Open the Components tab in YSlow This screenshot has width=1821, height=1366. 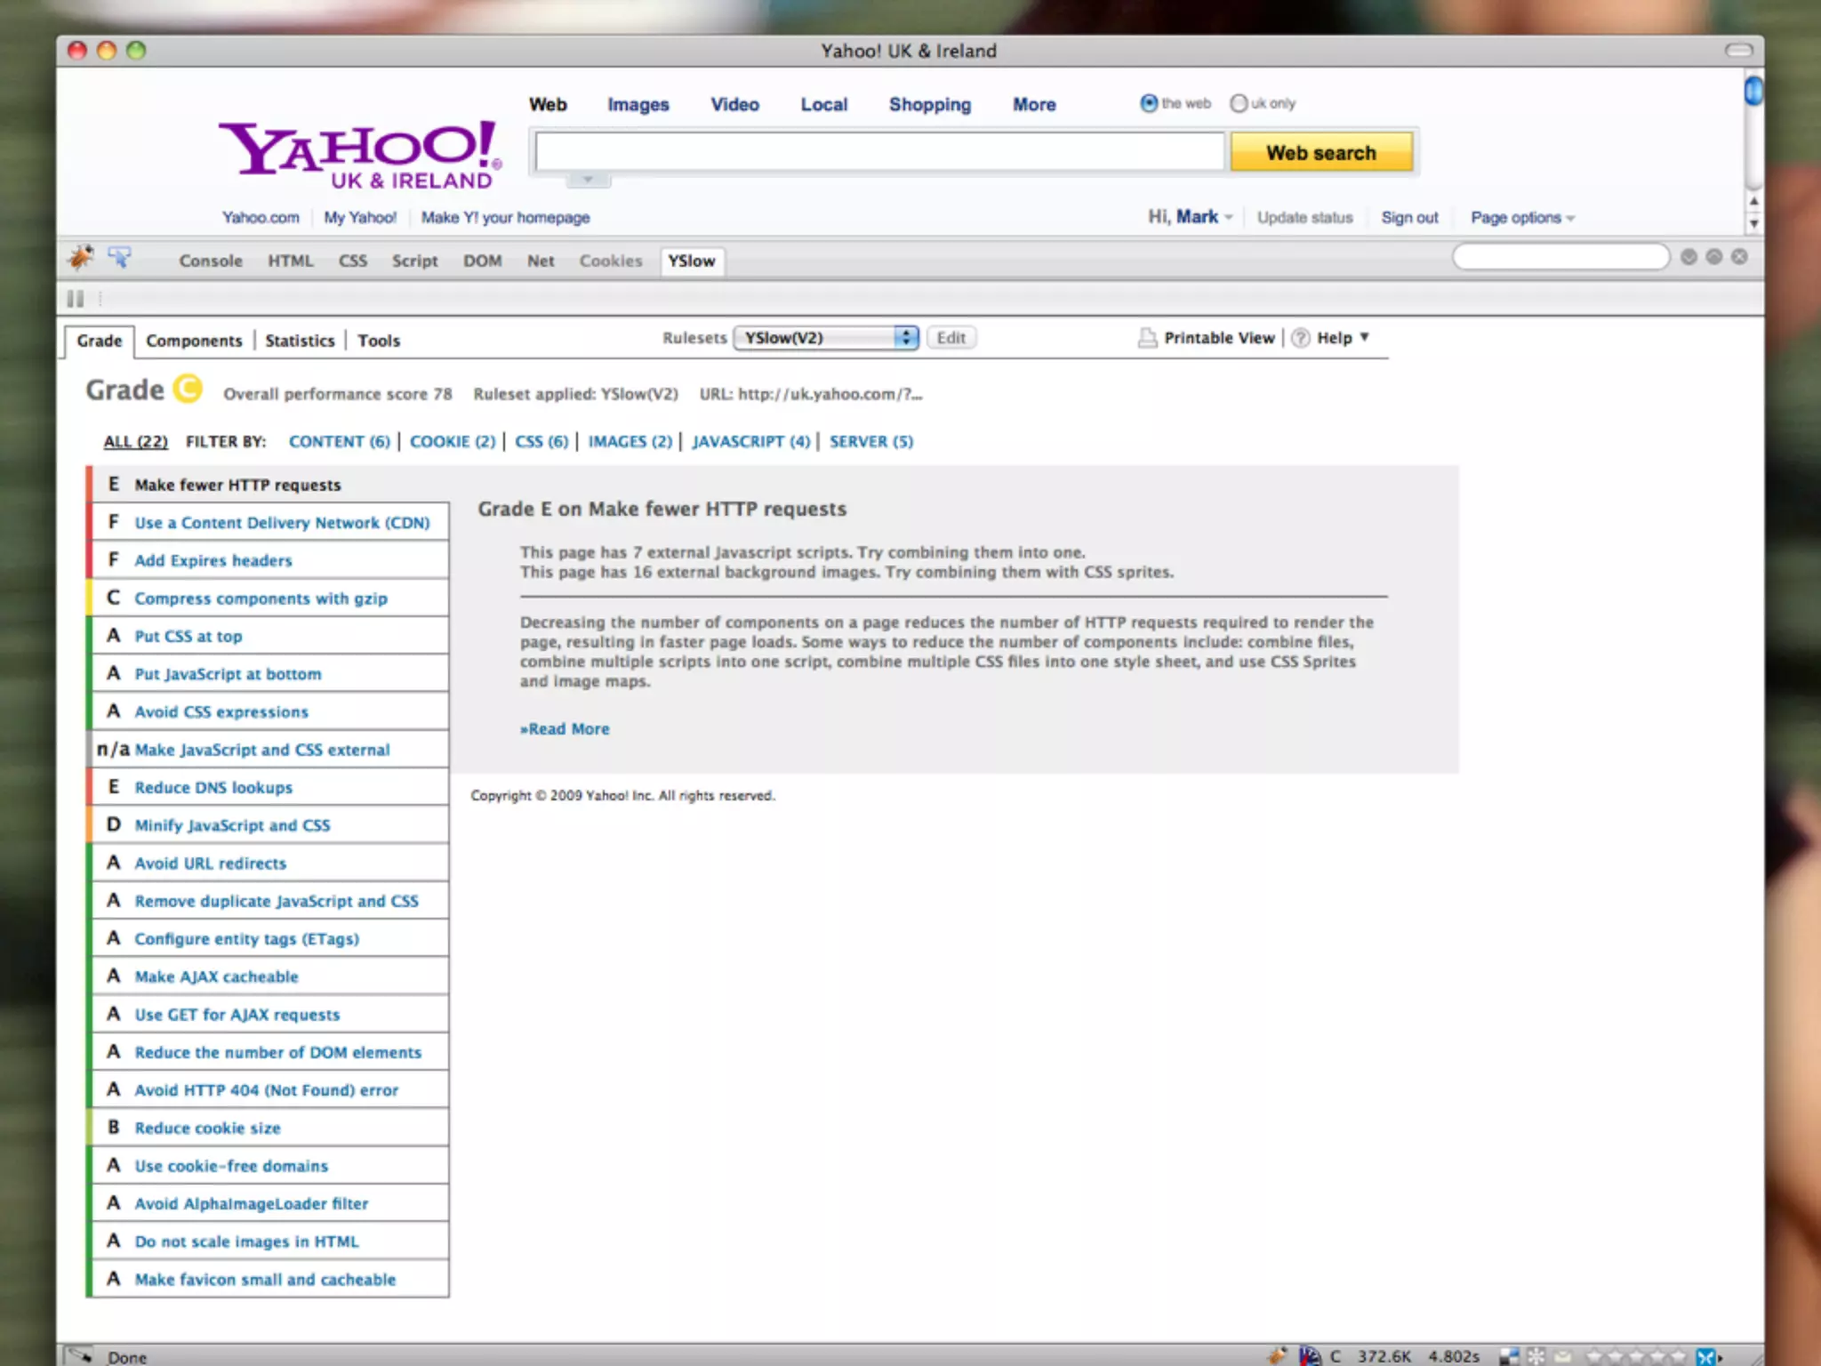pyautogui.click(x=194, y=341)
